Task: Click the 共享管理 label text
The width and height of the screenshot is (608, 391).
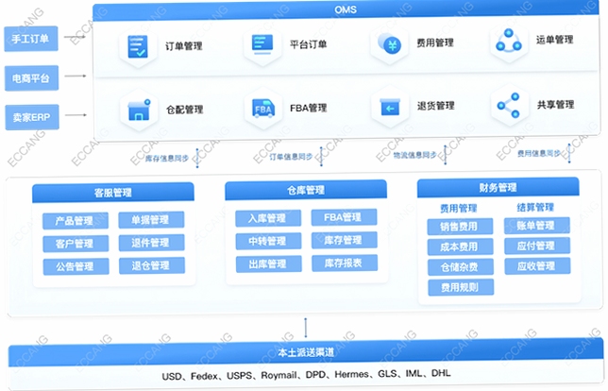Action: point(555,104)
